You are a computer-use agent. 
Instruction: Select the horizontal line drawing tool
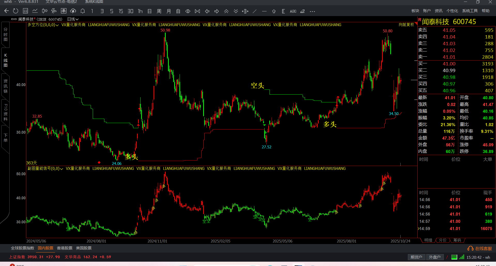tap(264, 11)
